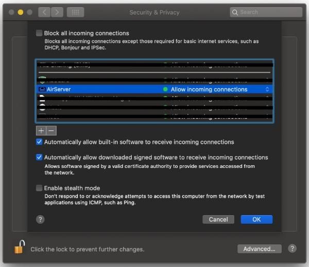
Task: Click the AirServer app icon
Action: click(x=42, y=89)
